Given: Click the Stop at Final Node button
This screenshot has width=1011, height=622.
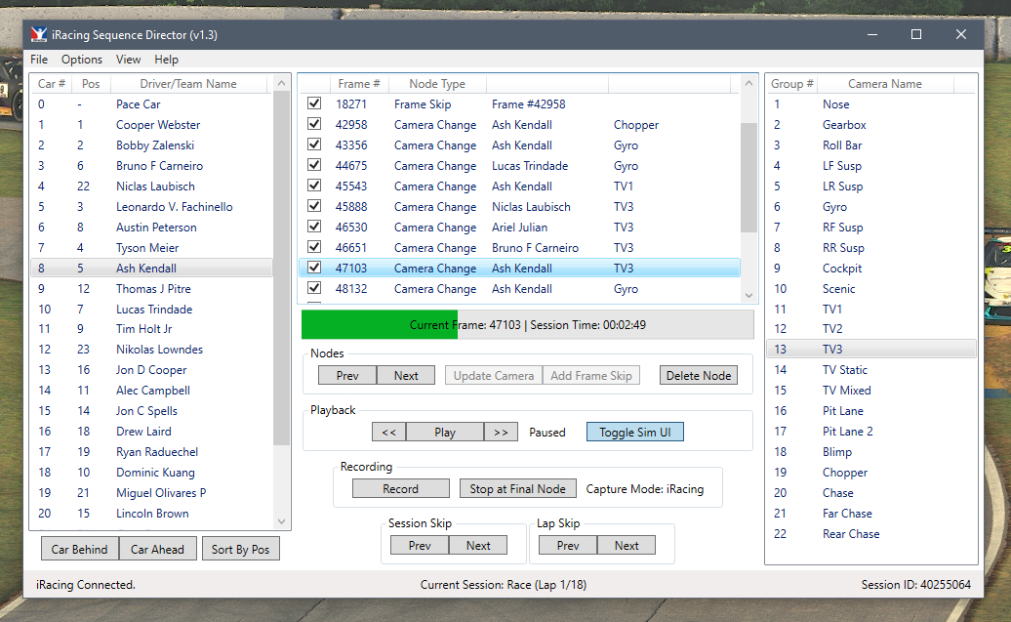Looking at the screenshot, I should [517, 489].
